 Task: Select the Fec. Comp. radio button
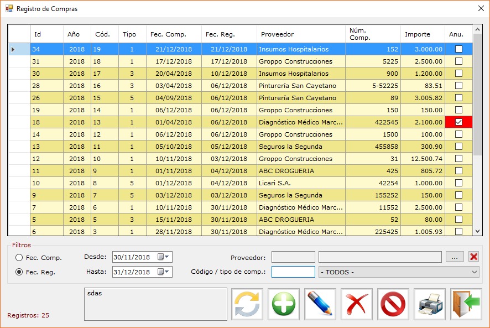[19, 258]
